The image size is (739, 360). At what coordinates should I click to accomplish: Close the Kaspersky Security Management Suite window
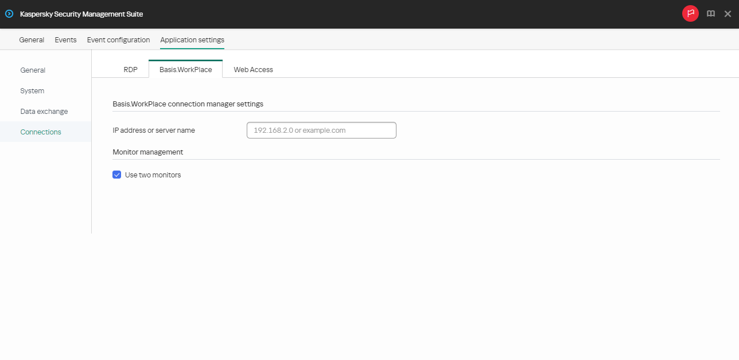(729, 13)
